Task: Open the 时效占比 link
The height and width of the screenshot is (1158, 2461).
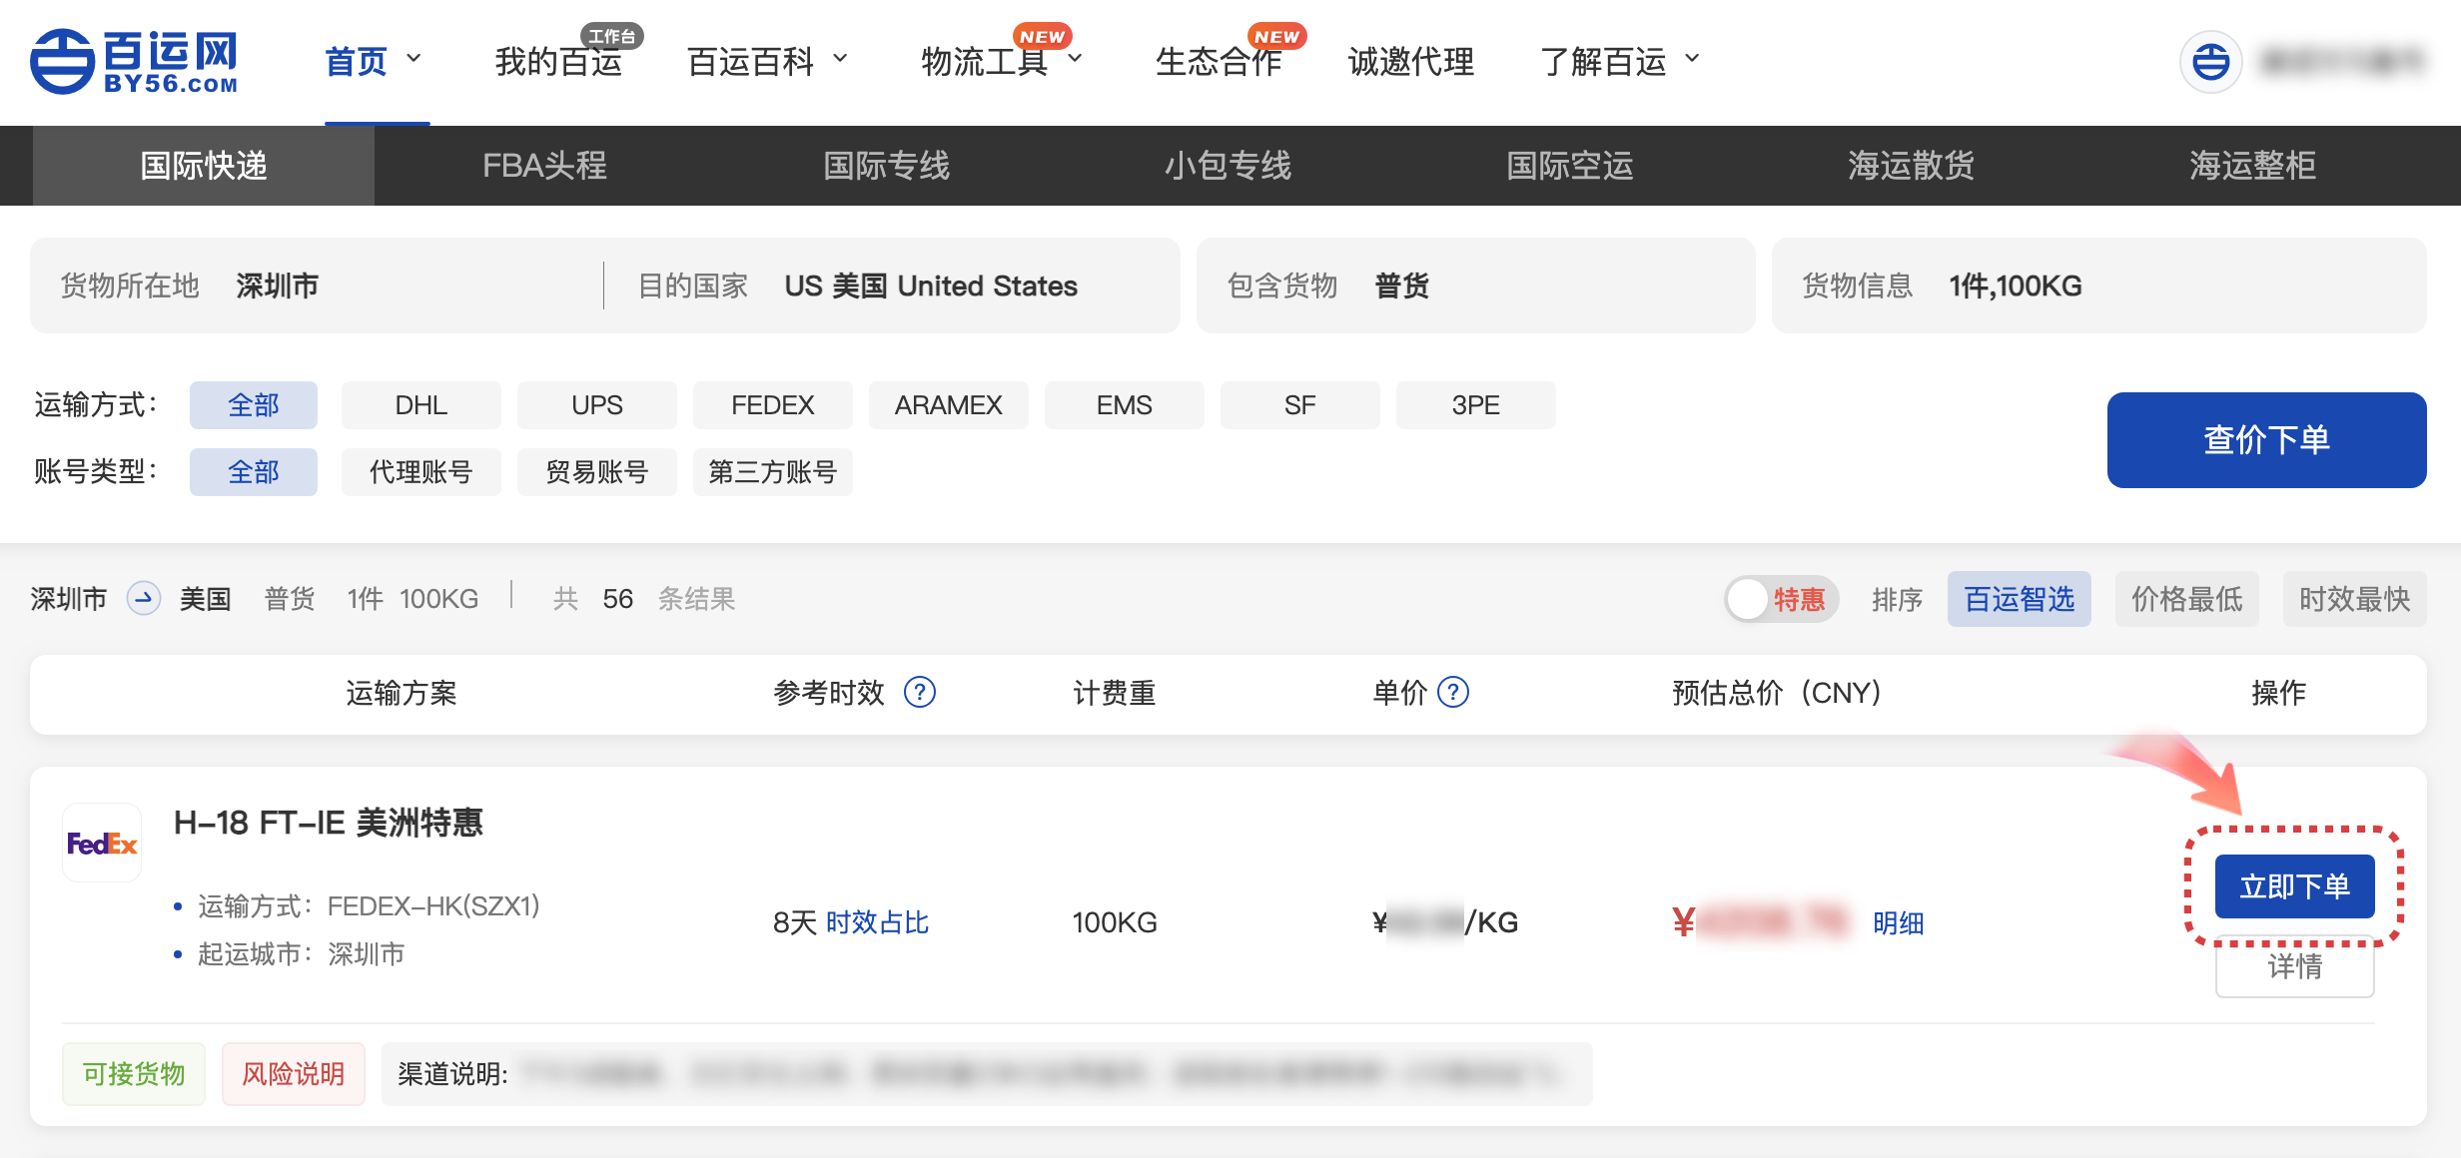Action: [x=877, y=922]
